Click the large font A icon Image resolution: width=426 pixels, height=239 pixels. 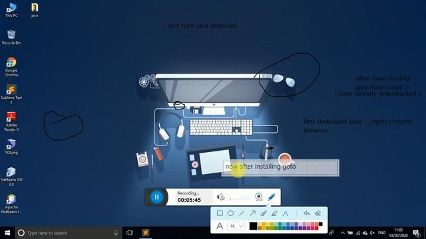click(x=220, y=226)
